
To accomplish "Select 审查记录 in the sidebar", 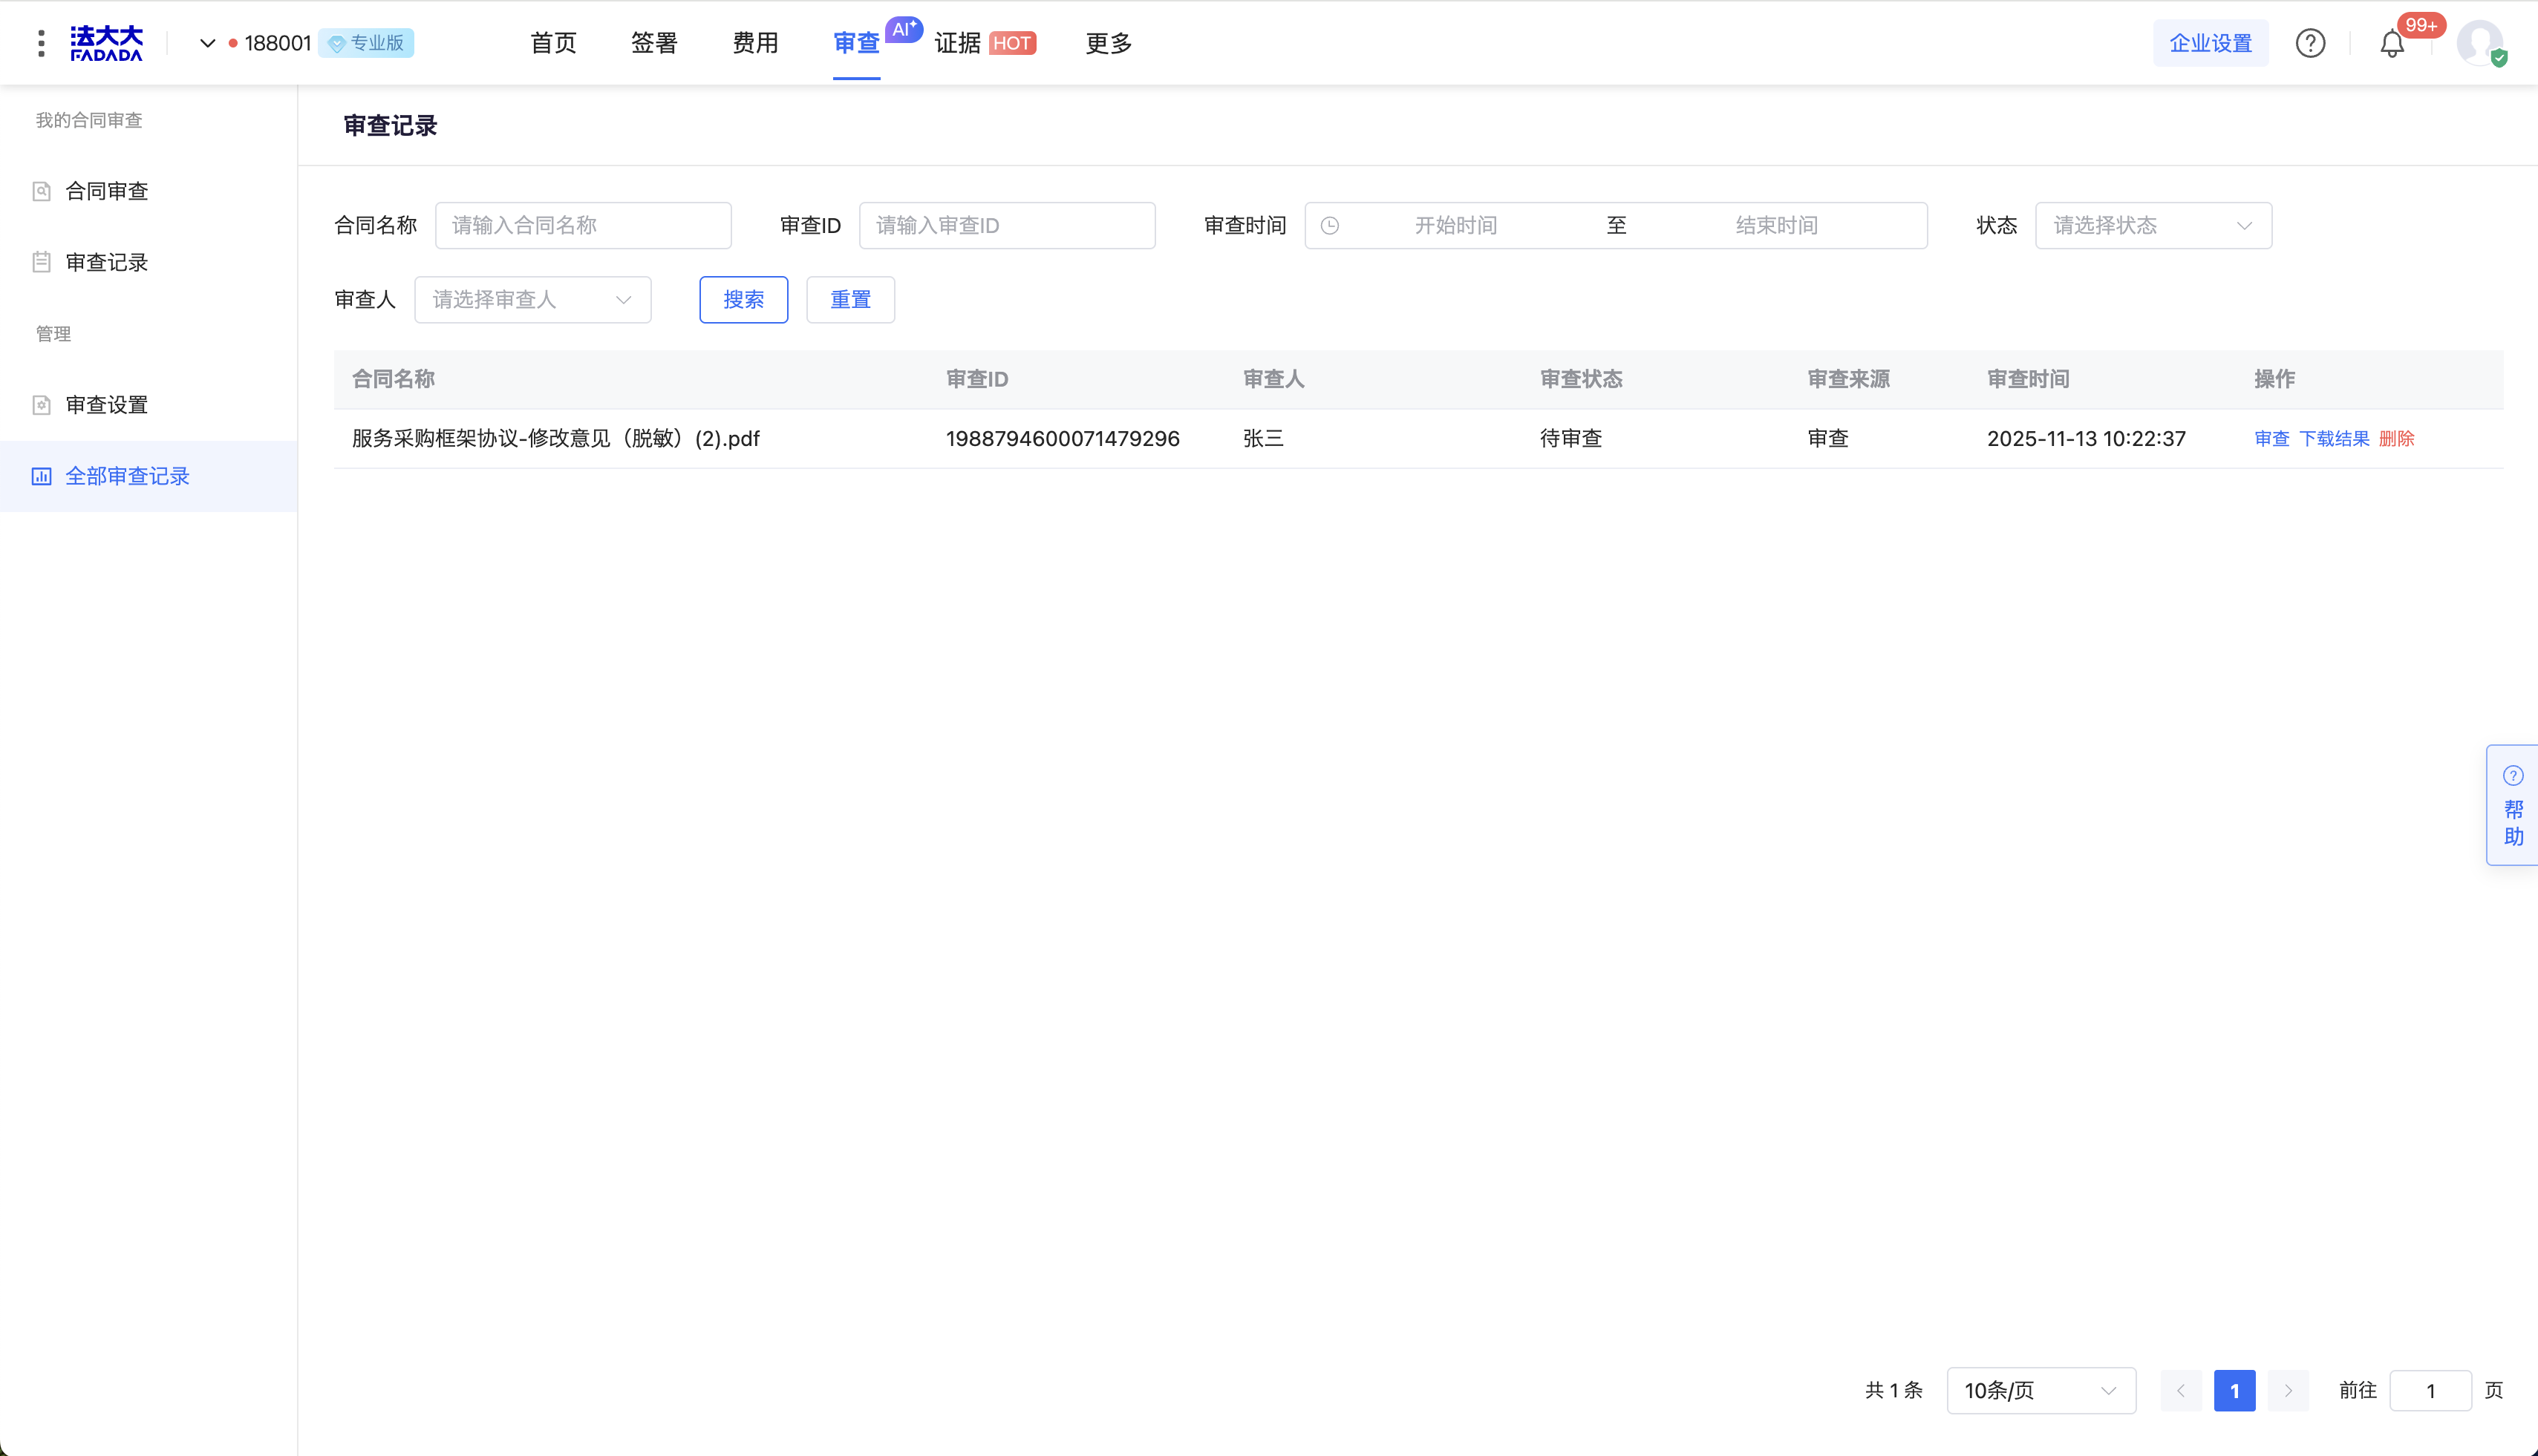I will coord(106,262).
